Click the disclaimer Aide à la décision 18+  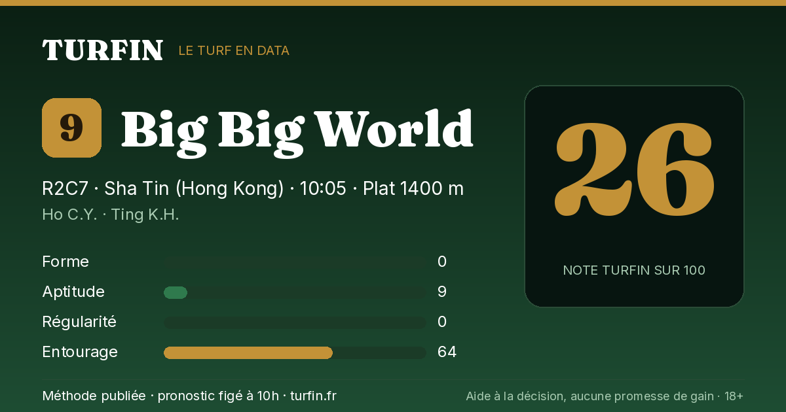pos(605,396)
